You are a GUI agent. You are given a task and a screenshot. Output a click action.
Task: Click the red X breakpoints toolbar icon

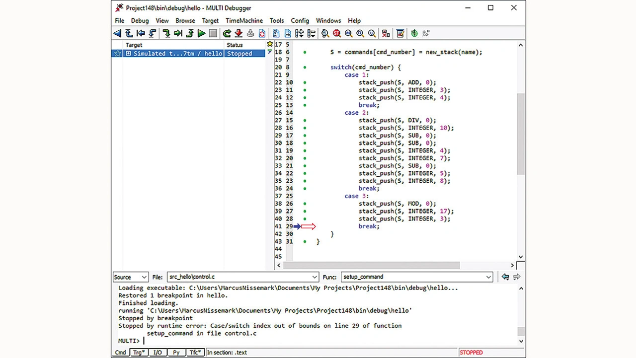(x=386, y=33)
